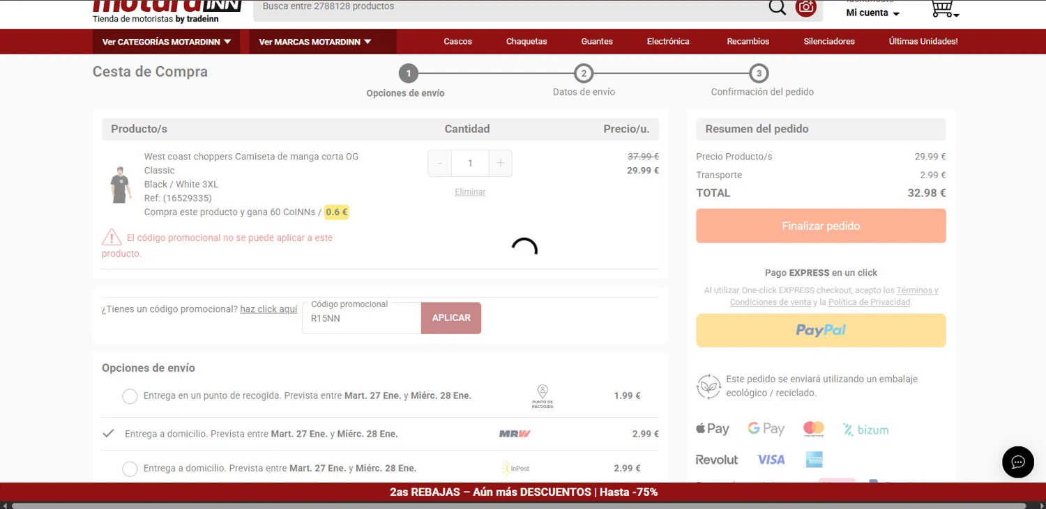Select the MRW home delivery option
Image resolution: width=1046 pixels, height=509 pixels.
click(108, 434)
